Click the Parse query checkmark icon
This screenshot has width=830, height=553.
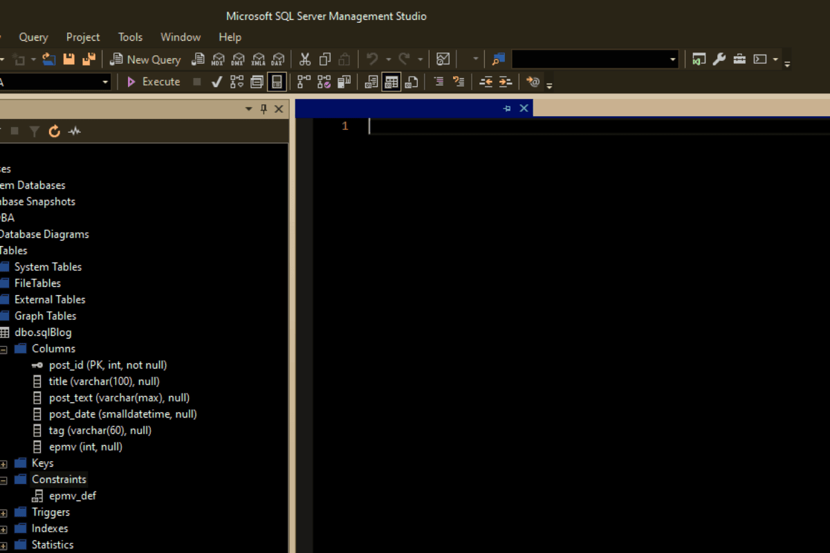tap(216, 82)
